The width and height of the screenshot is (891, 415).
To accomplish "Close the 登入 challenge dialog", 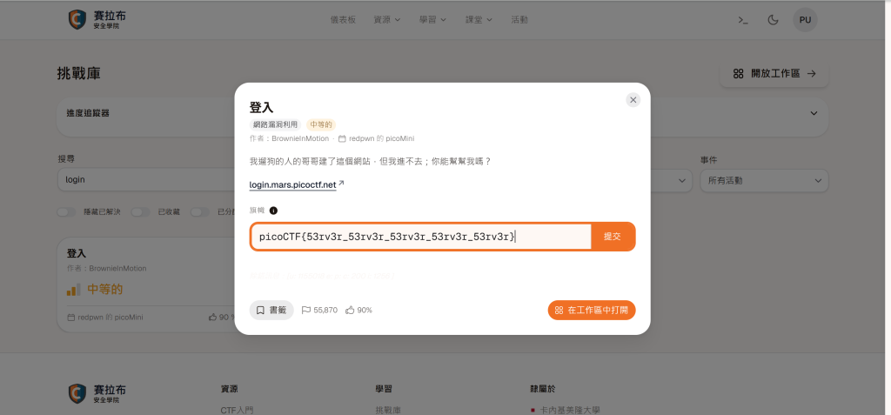I will (x=633, y=100).
